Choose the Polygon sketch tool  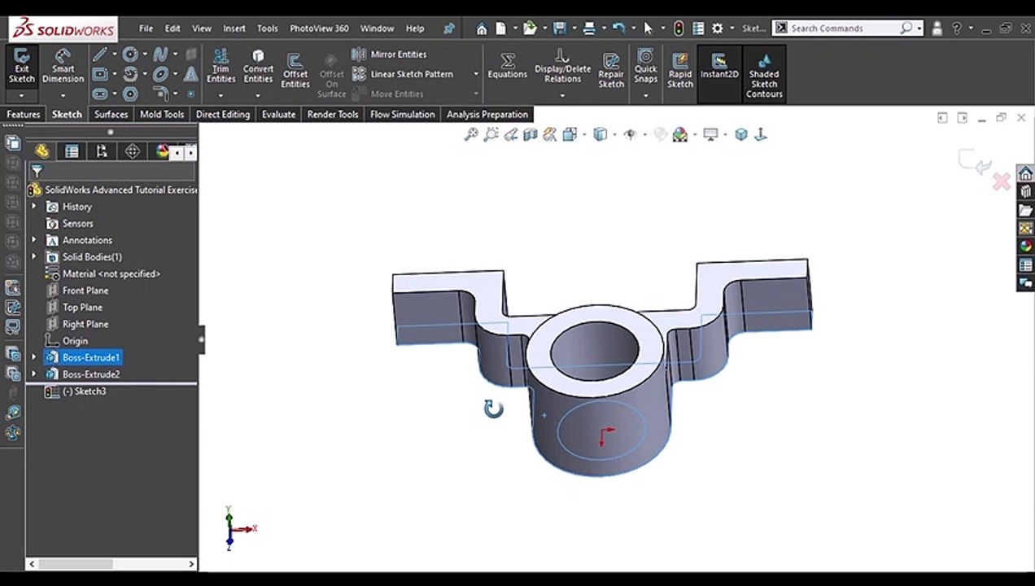click(x=129, y=94)
